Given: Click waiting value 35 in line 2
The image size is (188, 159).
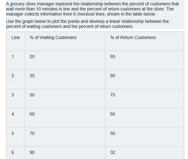Looking at the screenshot, I should click(32, 76).
